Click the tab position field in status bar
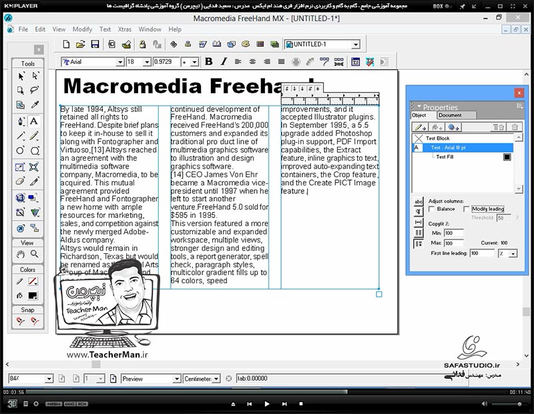This screenshot has height=414, width=534. [352, 379]
